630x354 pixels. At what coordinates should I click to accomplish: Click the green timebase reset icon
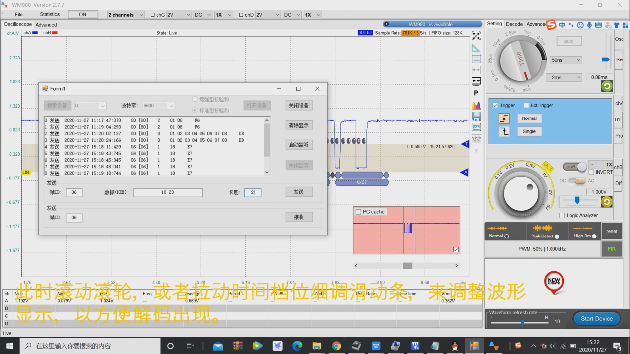606,86
